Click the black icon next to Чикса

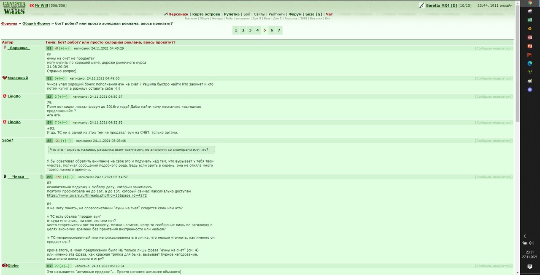click(5, 176)
